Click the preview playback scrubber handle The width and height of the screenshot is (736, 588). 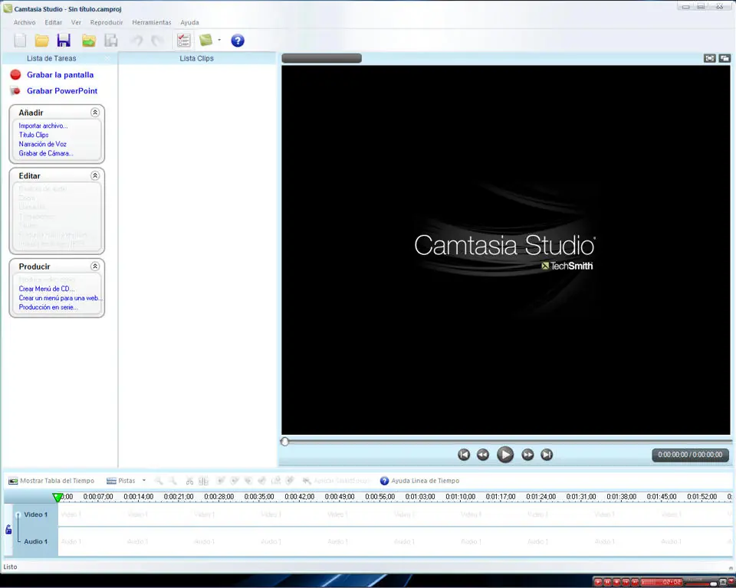click(284, 442)
